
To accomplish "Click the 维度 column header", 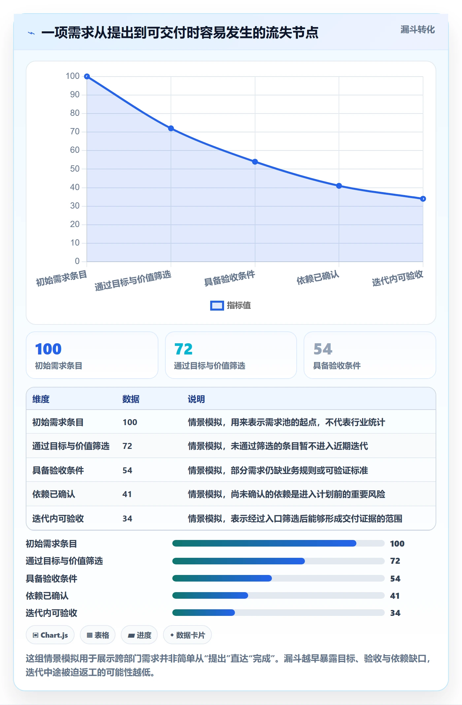I will coord(41,399).
